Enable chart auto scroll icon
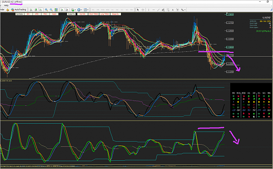 coord(62,10)
